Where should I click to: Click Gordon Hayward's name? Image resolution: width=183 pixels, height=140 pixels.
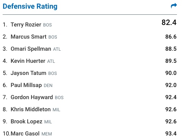click(x=32, y=97)
